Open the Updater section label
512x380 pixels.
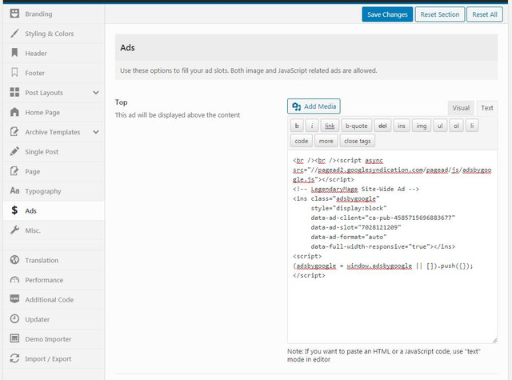click(x=38, y=319)
